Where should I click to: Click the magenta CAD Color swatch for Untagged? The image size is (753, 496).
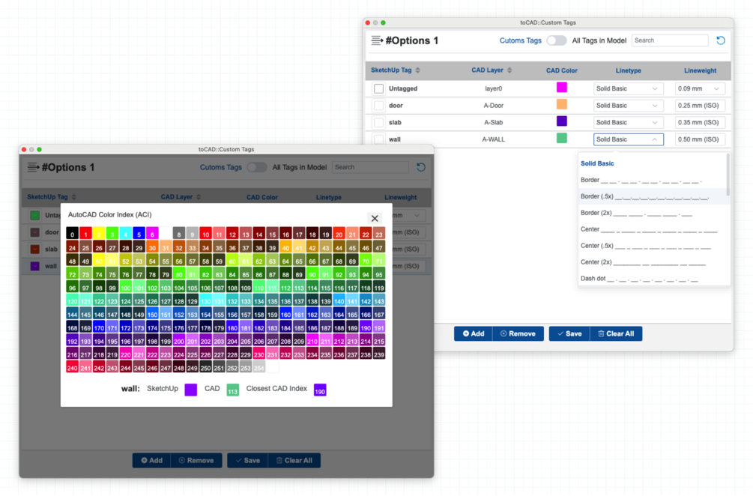tap(561, 88)
